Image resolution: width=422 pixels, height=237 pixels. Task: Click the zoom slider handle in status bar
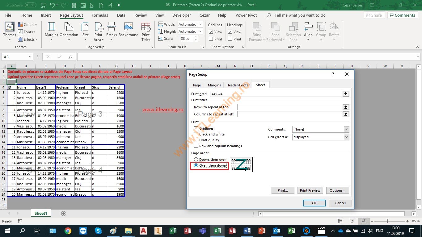387,221
